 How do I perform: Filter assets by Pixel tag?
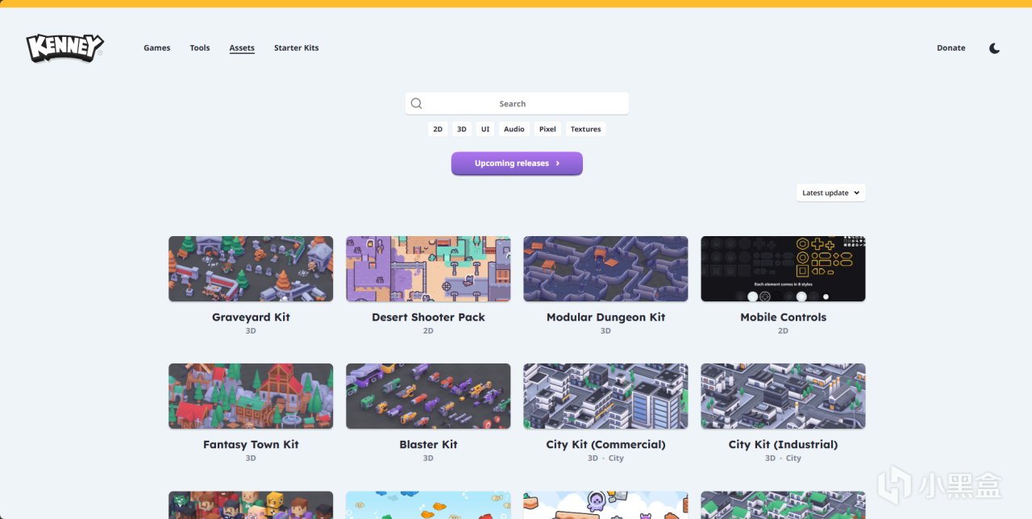547,129
